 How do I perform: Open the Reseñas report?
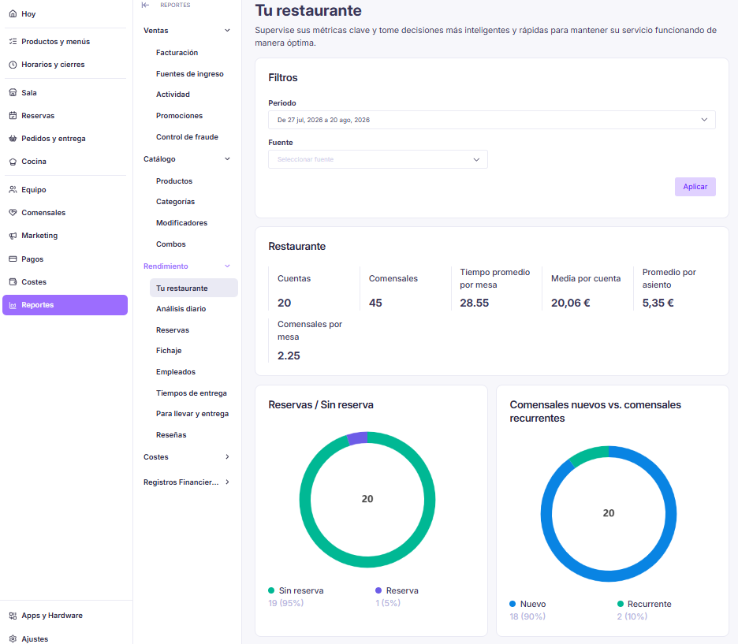[x=171, y=435]
